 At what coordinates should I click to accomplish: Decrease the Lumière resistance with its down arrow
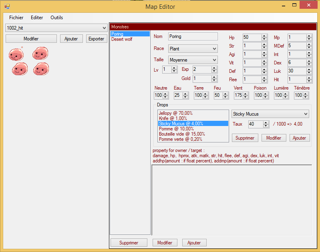(x=286, y=97)
